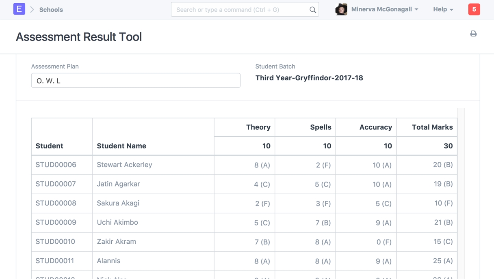The image size is (494, 279).
Task: Click the breadcrumb chevron next to Schools
Action: click(x=32, y=9)
